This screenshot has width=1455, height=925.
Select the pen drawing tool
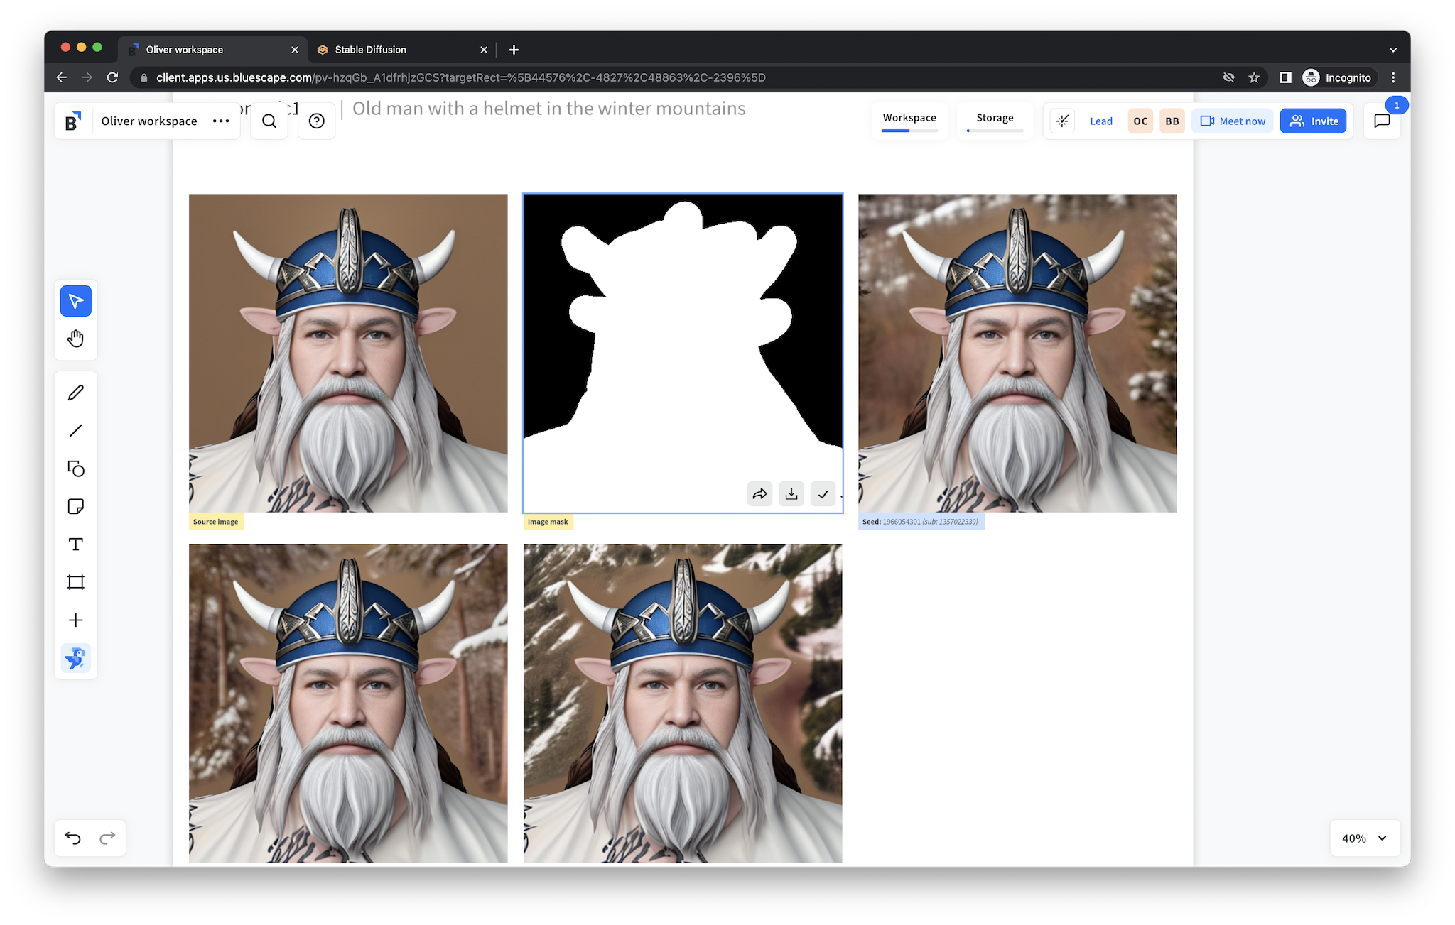[x=76, y=393]
